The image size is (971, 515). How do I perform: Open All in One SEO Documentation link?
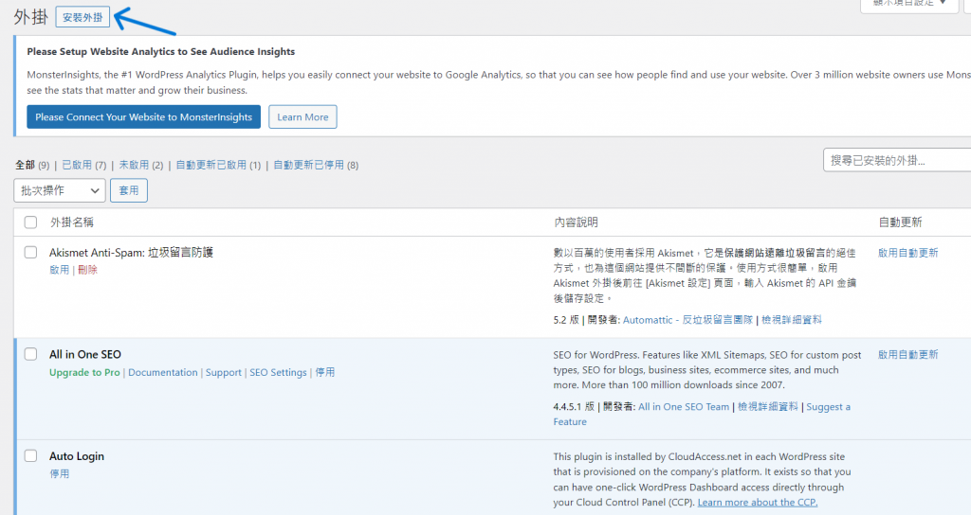163,372
